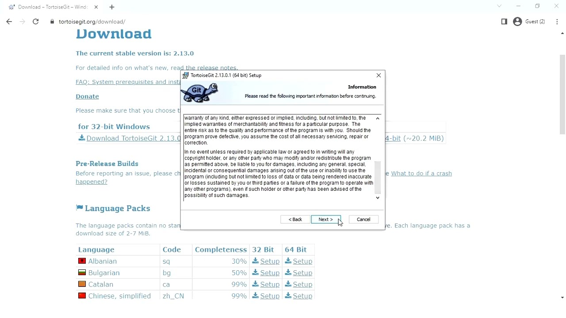Go Back in the setup wizard
Viewport: 566px width, 318px height.
(295, 220)
